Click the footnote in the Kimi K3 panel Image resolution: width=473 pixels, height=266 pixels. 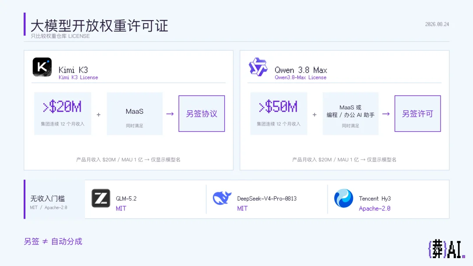click(128, 160)
